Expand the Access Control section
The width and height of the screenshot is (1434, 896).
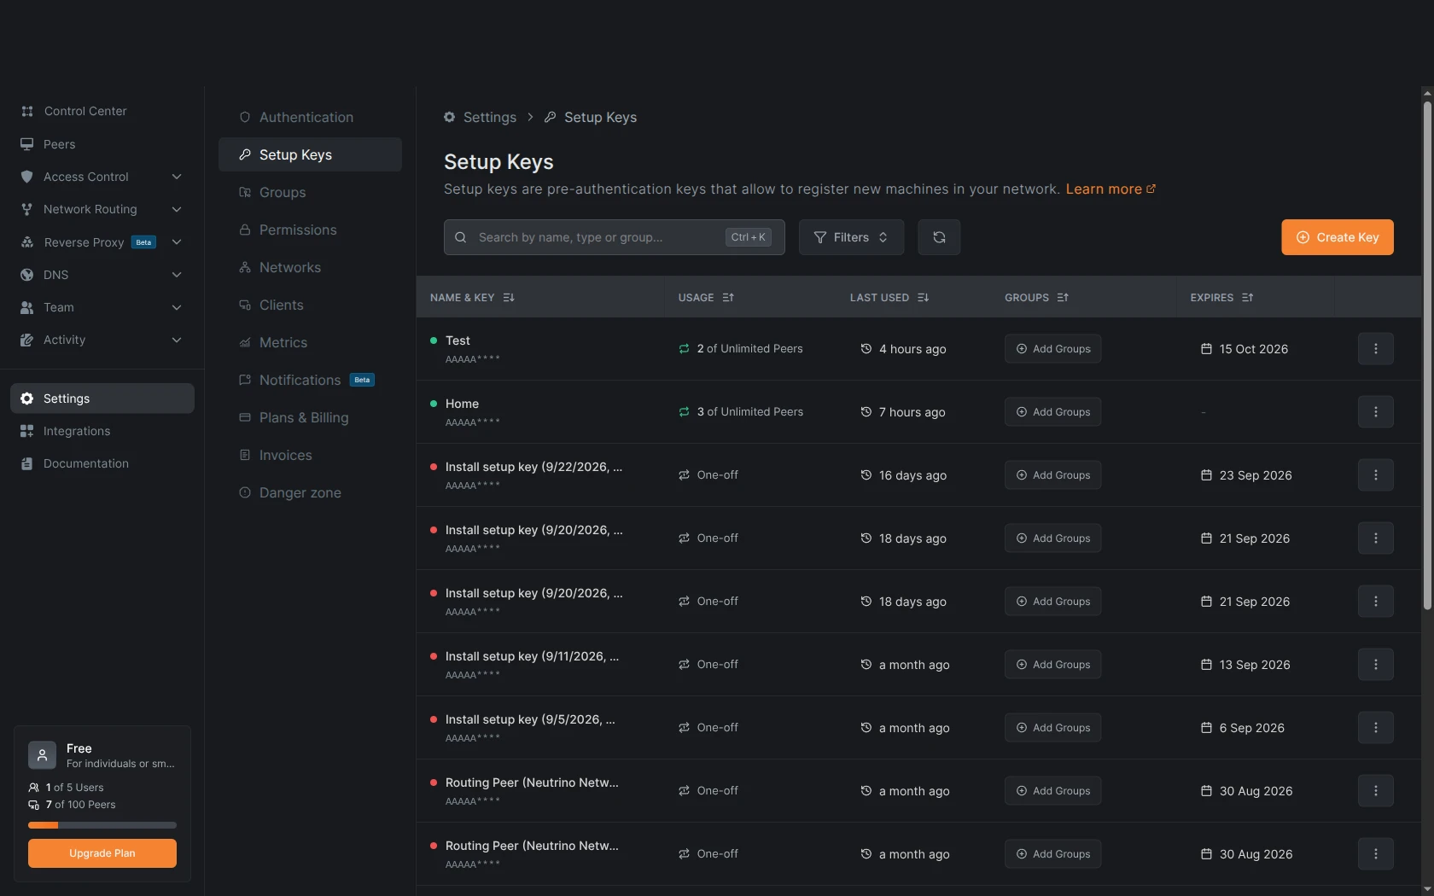[x=177, y=177]
